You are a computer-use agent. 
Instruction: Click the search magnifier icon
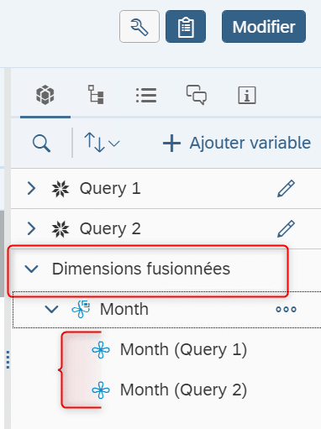42,144
